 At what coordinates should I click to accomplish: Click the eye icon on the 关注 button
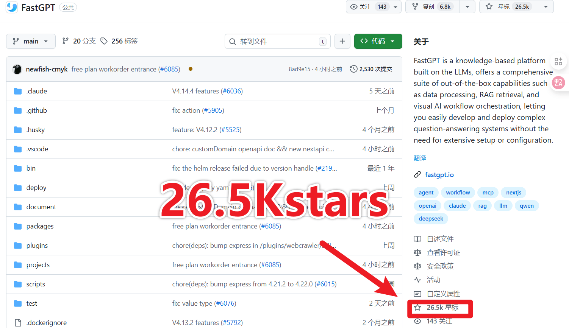point(353,6)
